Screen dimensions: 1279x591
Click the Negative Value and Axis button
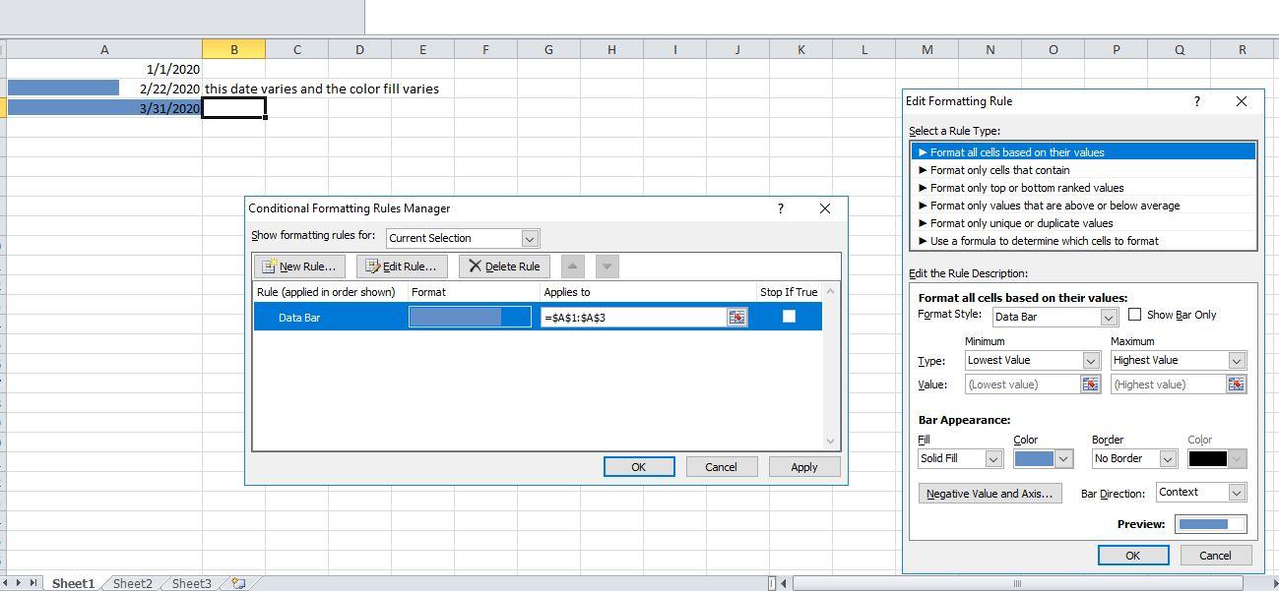click(x=990, y=494)
